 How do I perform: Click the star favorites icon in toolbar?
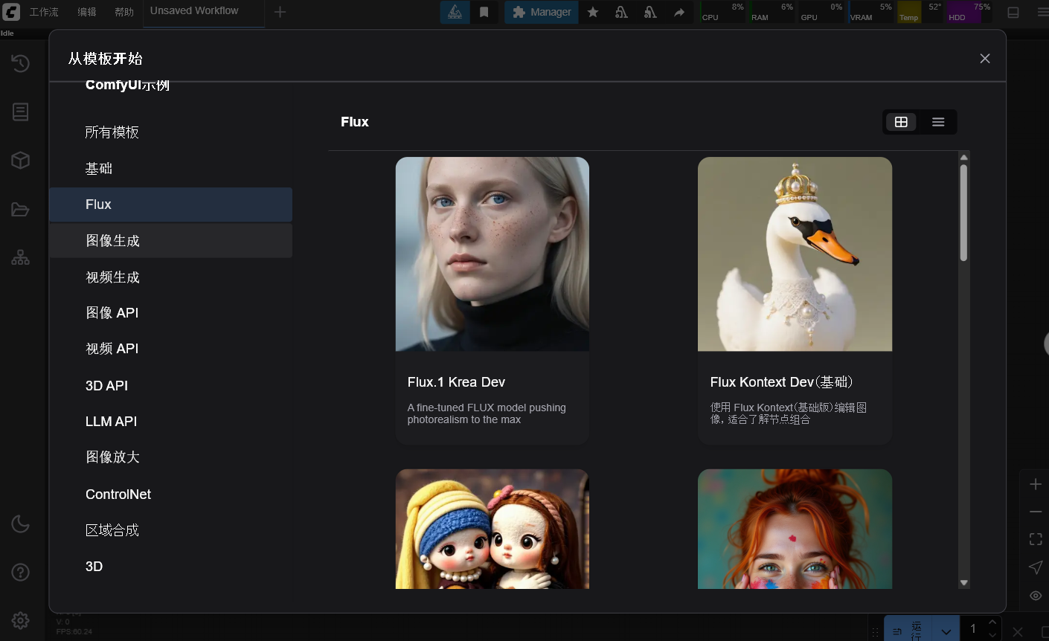click(x=593, y=12)
